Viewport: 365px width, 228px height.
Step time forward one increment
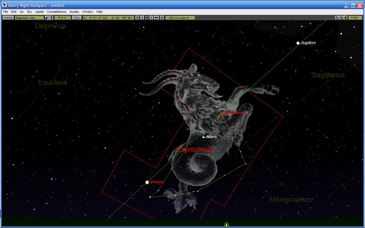tap(162, 18)
